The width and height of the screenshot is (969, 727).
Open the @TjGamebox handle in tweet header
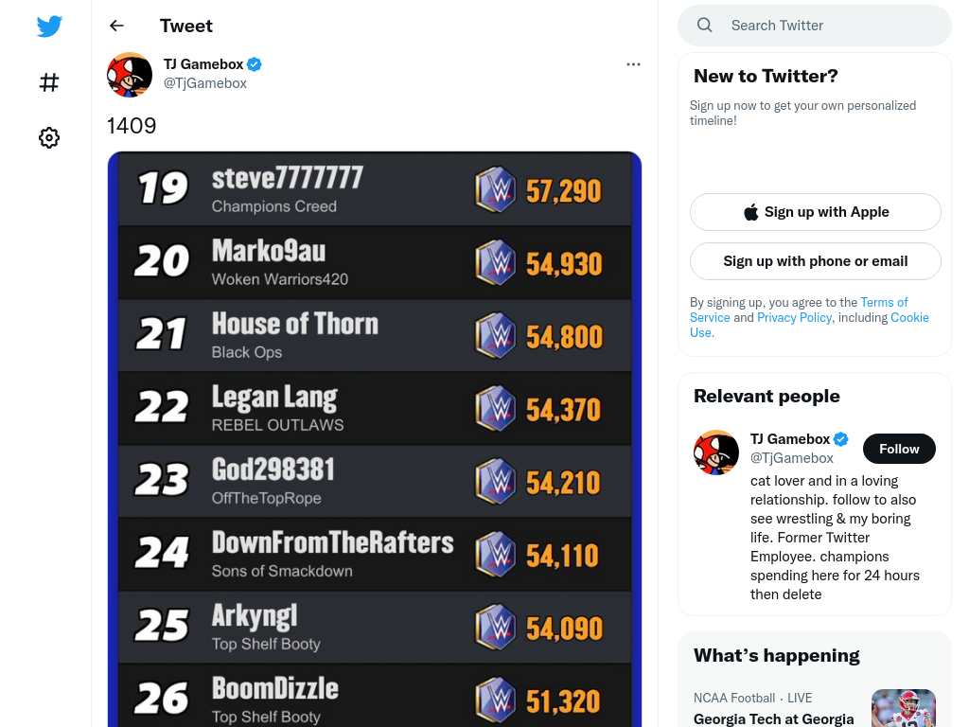click(205, 83)
